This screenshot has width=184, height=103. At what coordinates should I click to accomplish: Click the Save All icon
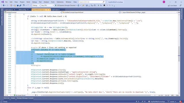[x=20, y=5]
